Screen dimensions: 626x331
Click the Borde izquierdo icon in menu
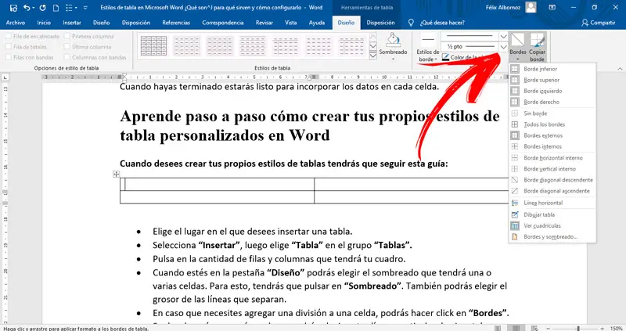click(515, 91)
